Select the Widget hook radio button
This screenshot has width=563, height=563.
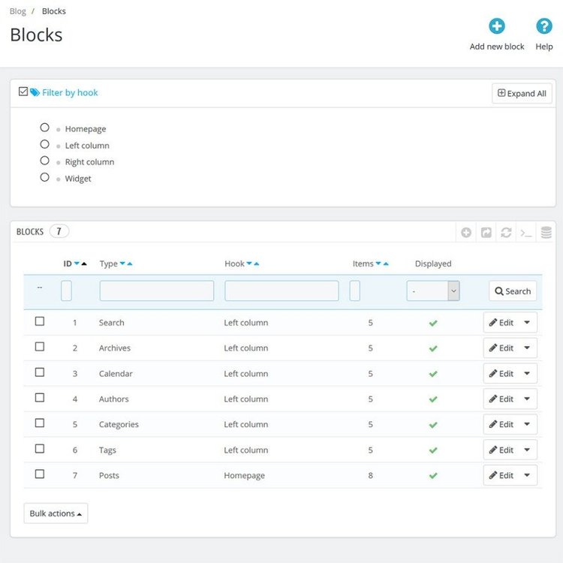tap(45, 177)
